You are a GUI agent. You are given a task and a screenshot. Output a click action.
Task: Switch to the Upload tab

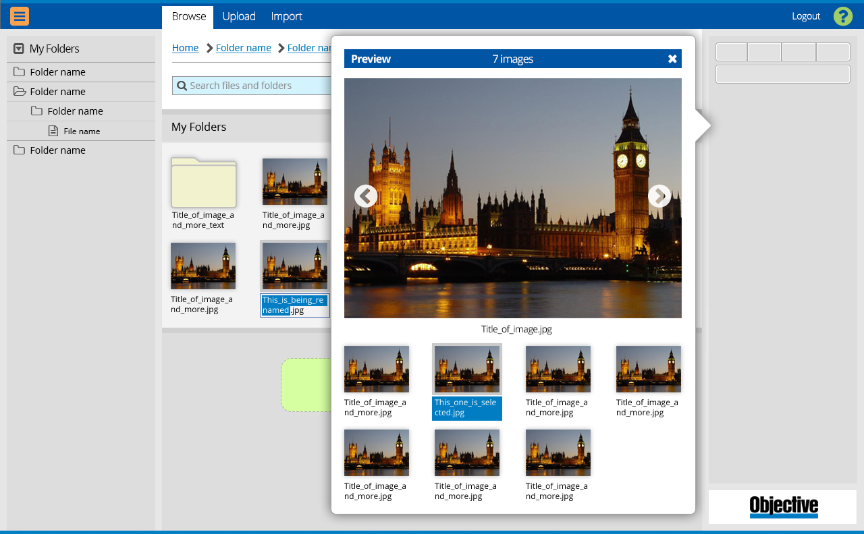[x=239, y=16]
